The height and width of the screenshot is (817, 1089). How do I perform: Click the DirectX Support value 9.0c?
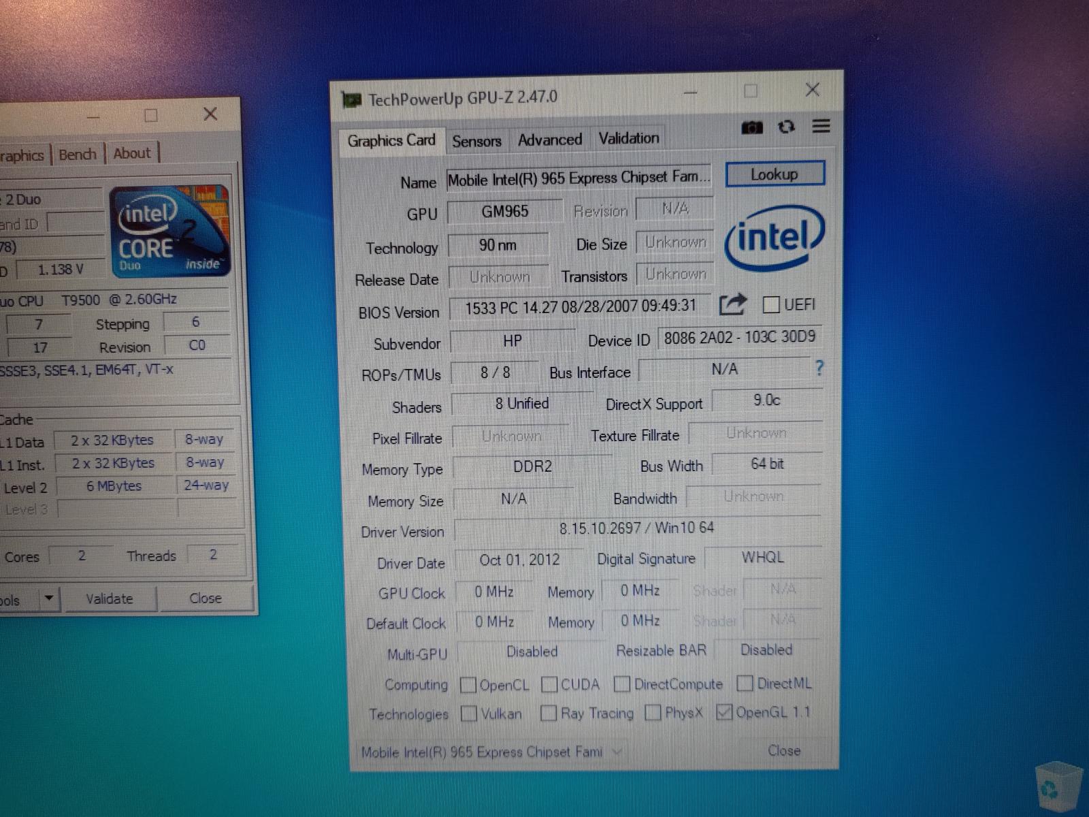(767, 400)
